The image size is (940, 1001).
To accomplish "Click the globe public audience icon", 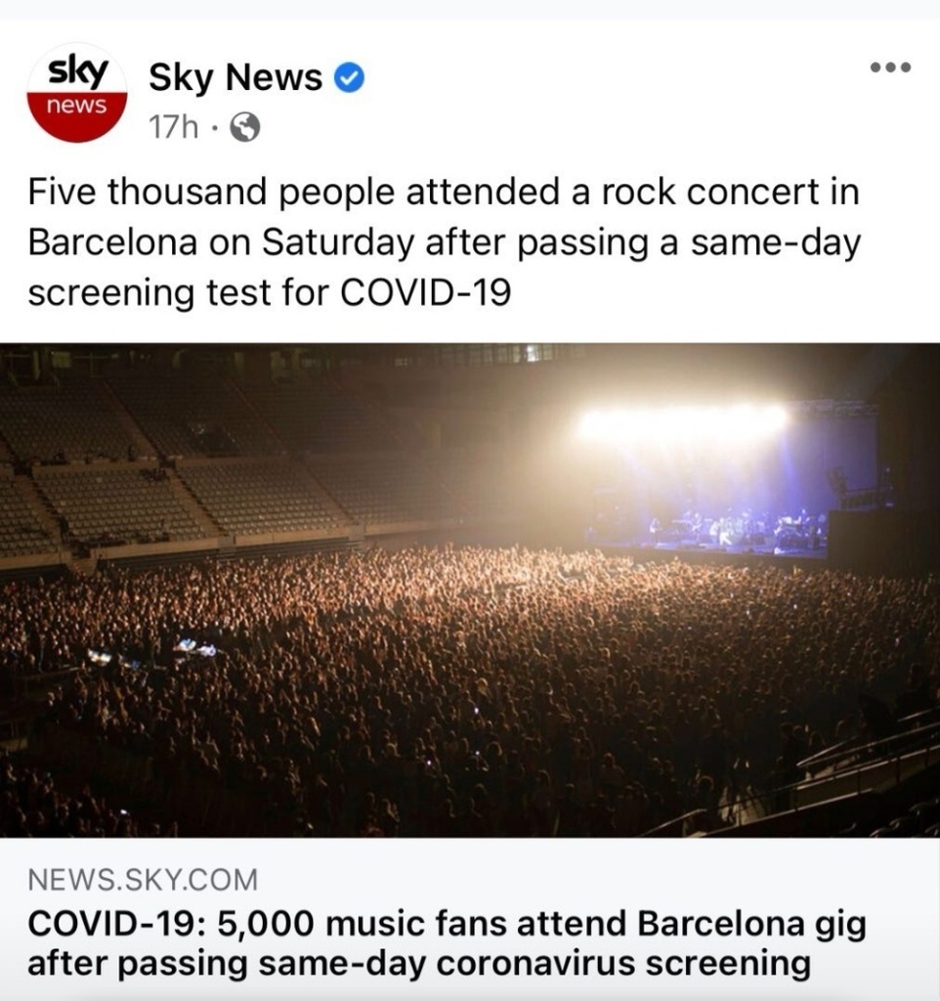I will [x=244, y=127].
